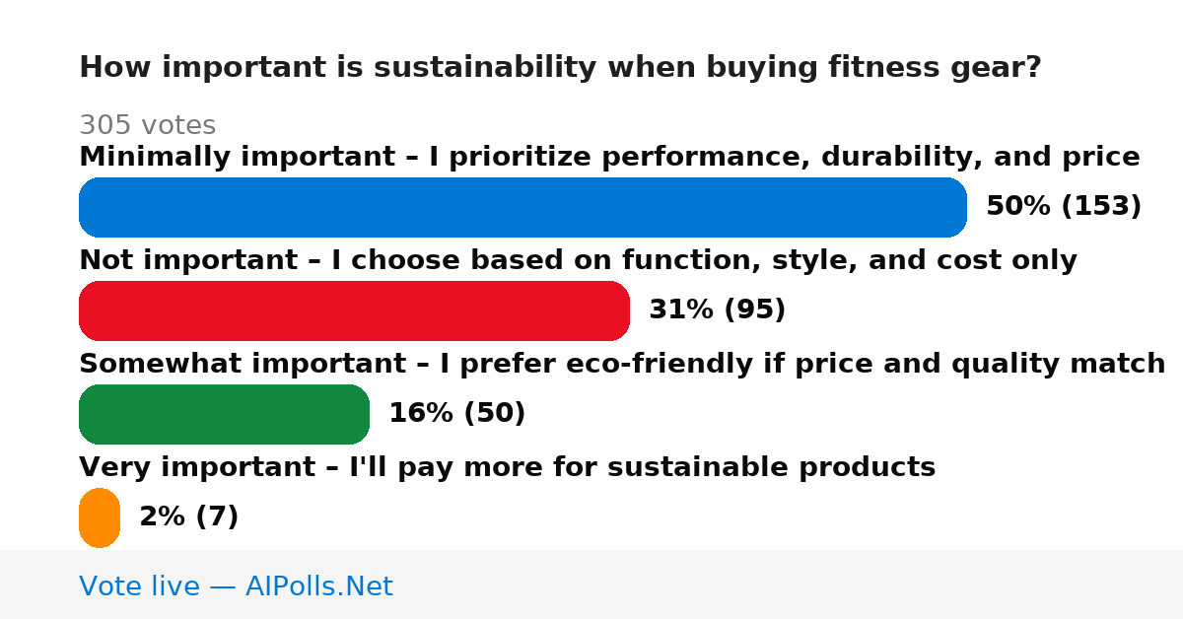The width and height of the screenshot is (1183, 619).
Task: Click the 50% (153) result label
Action: pyautogui.click(x=1064, y=207)
